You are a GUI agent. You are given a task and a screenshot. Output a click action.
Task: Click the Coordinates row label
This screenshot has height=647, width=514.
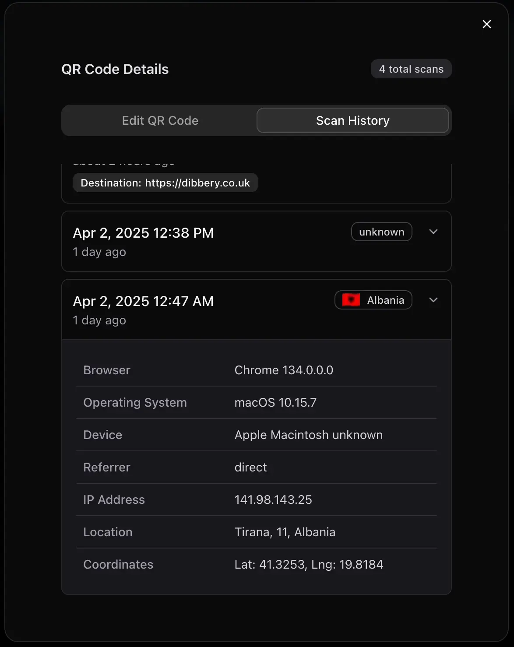pos(118,564)
